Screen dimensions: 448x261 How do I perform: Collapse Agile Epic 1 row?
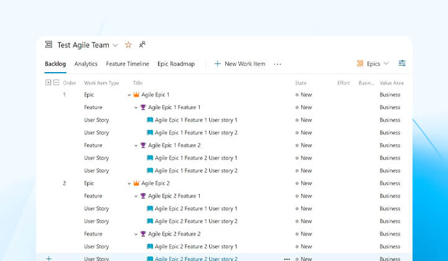[x=129, y=95]
